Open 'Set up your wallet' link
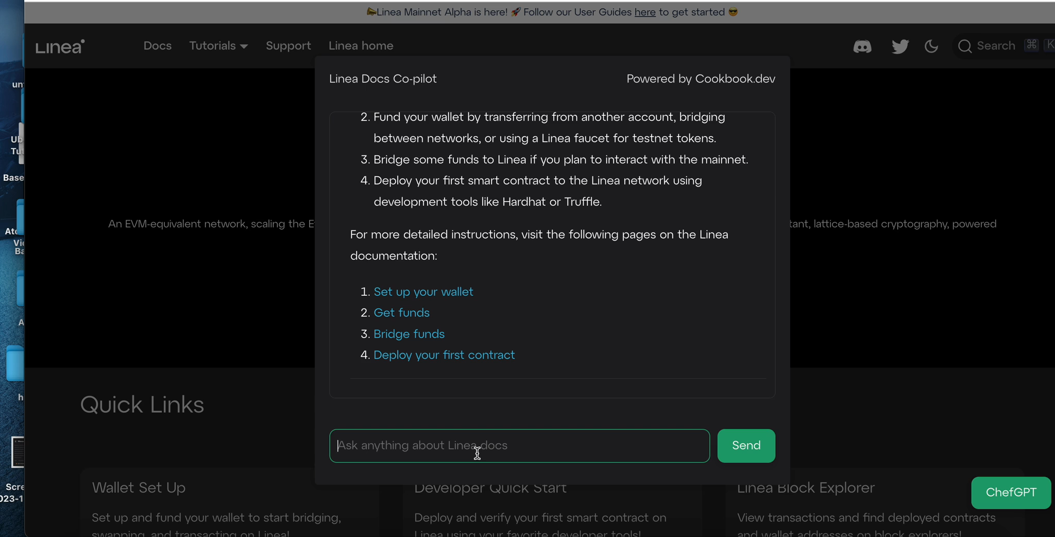Viewport: 1055px width, 537px height. pyautogui.click(x=423, y=292)
